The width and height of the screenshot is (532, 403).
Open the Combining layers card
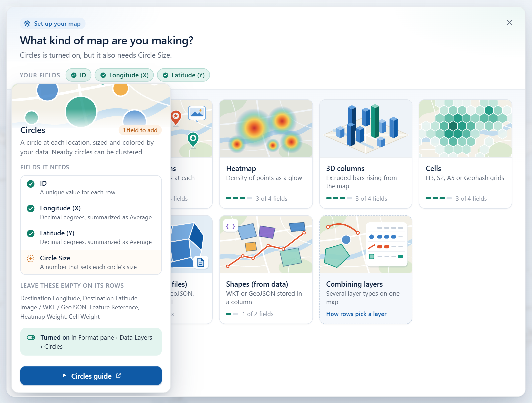[x=366, y=270]
